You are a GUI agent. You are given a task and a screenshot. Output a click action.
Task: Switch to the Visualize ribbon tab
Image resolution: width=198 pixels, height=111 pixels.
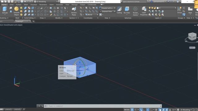click(34, 5)
